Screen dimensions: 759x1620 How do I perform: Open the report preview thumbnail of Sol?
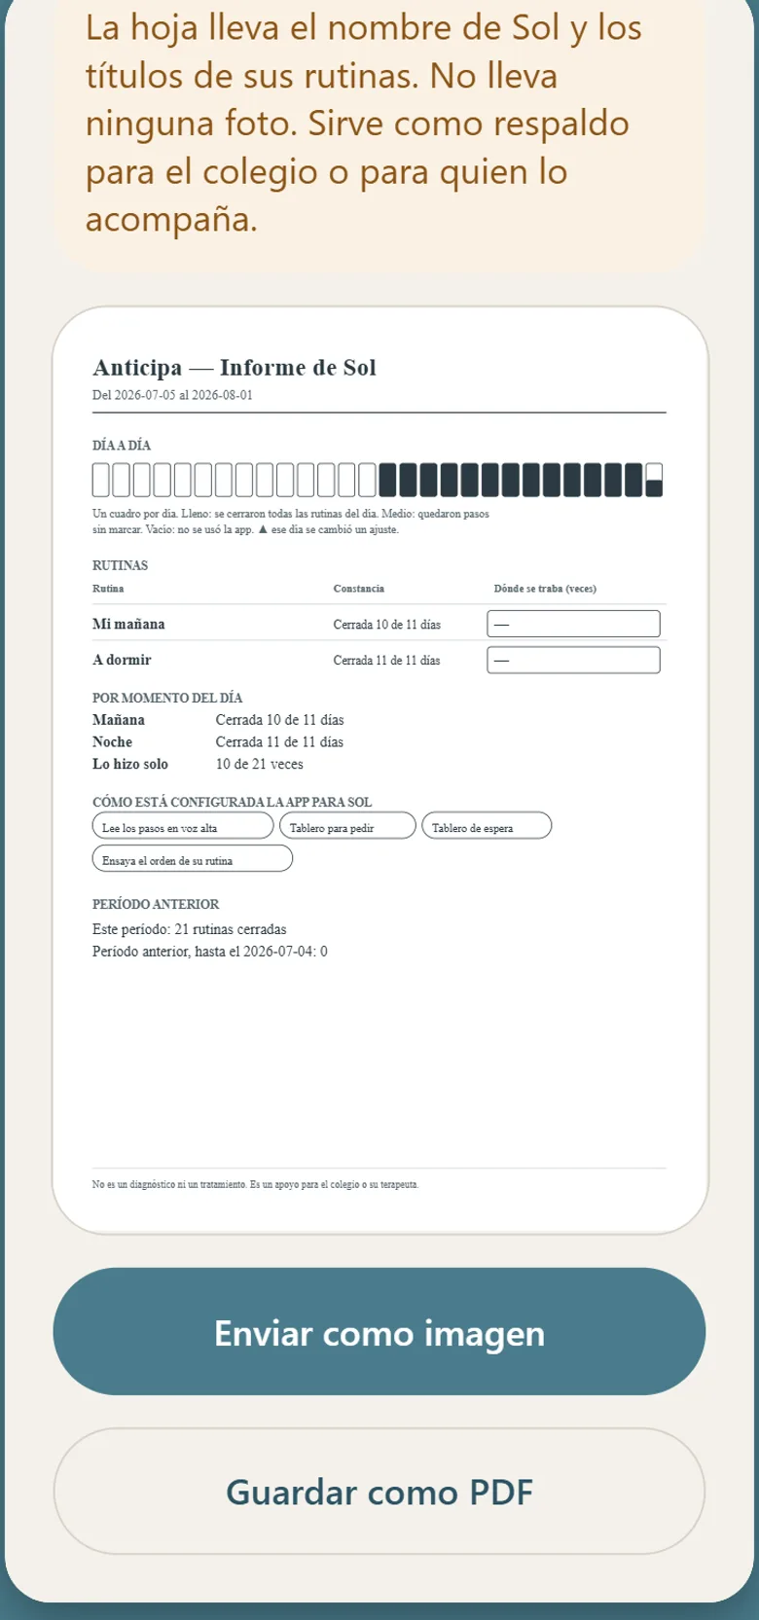coord(379,771)
